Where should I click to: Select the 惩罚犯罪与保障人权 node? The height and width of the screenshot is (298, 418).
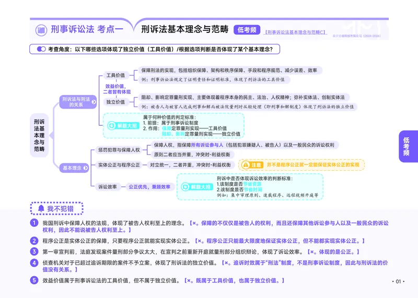[119, 150]
